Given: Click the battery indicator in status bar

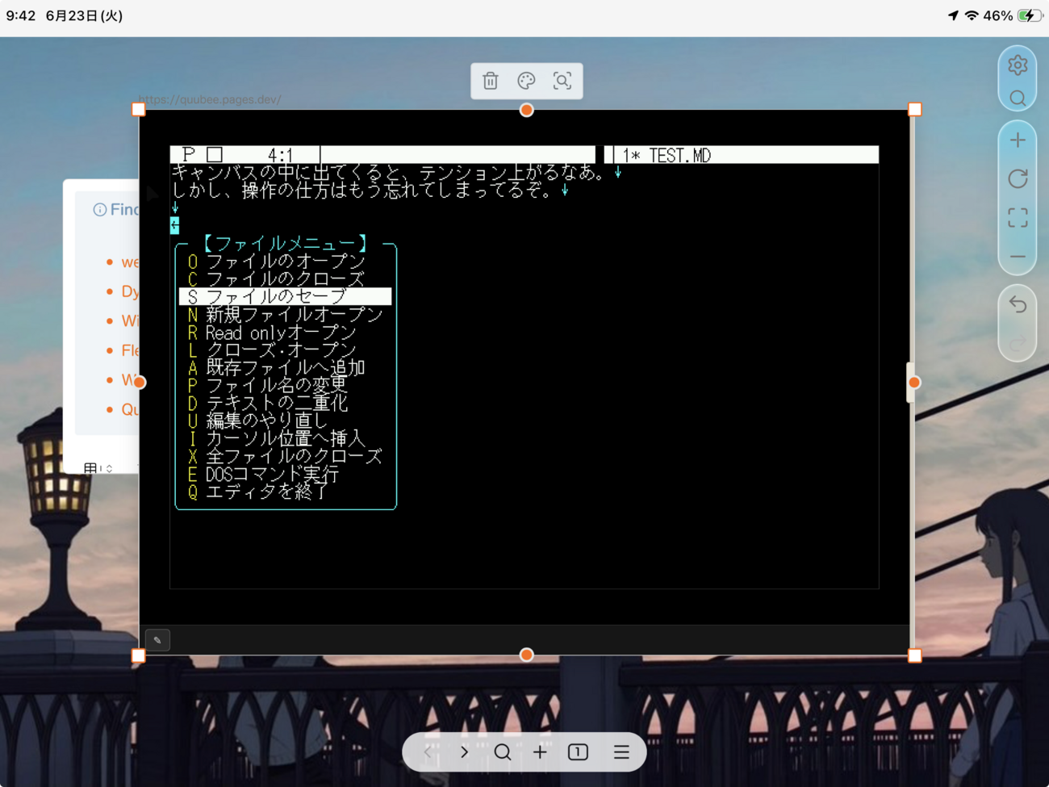Looking at the screenshot, I should click(1030, 15).
